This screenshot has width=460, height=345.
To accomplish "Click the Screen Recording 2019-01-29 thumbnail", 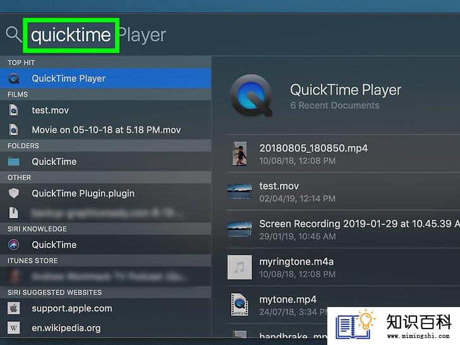I will [239, 229].
